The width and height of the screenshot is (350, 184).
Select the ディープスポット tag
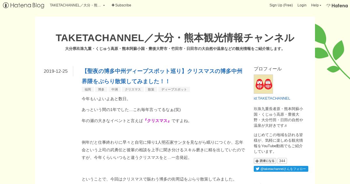coord(174,89)
